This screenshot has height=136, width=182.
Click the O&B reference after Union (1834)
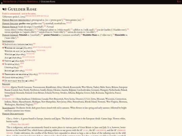21,67
